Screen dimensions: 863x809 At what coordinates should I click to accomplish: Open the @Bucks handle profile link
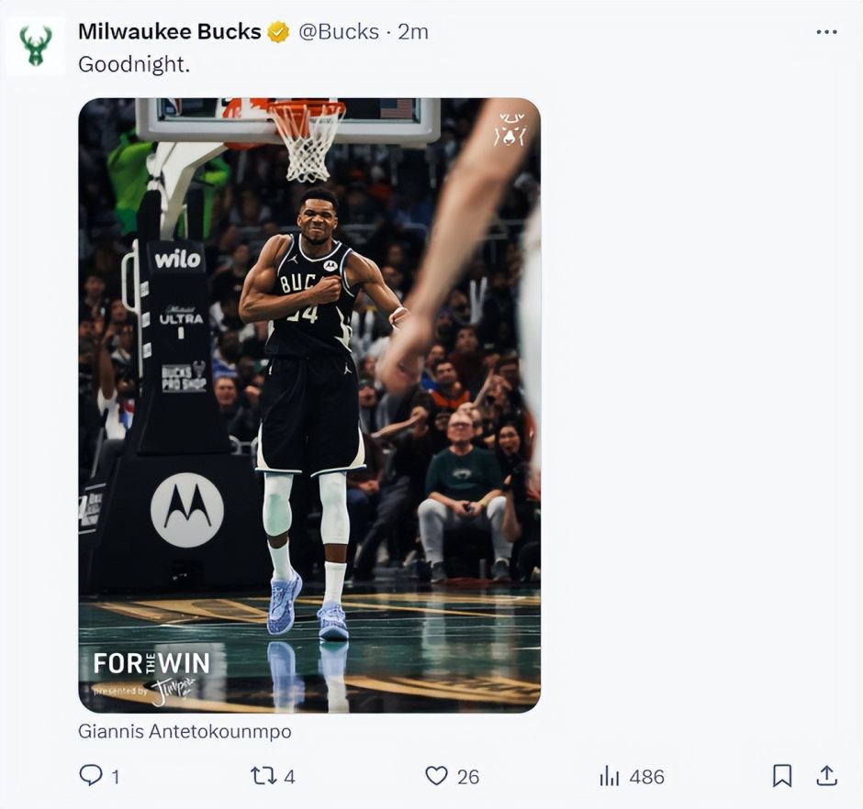(x=339, y=31)
